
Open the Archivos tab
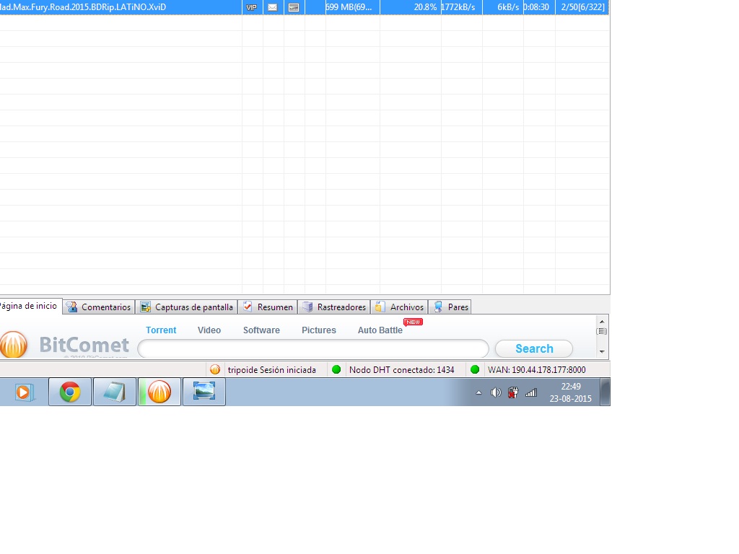tap(400, 307)
